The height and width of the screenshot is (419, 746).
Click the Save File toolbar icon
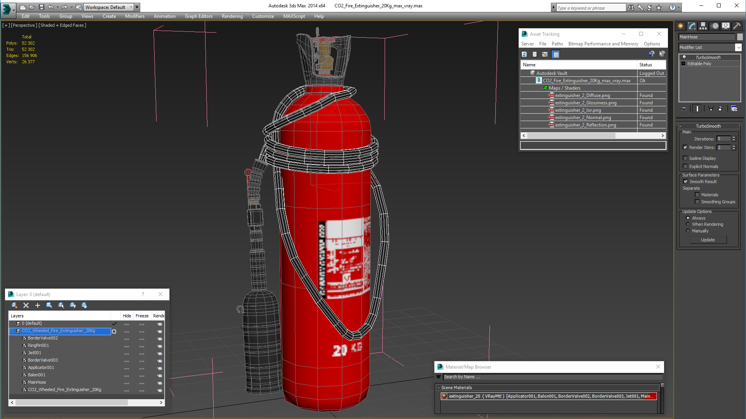[42, 7]
